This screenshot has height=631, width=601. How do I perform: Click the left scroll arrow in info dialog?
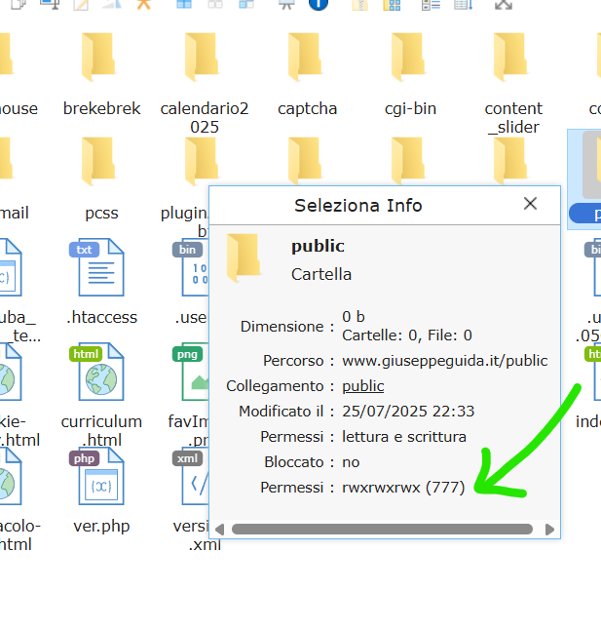click(x=219, y=530)
